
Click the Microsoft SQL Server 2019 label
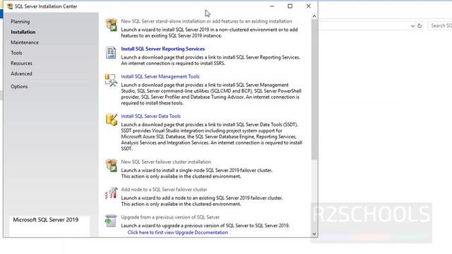pos(45,219)
